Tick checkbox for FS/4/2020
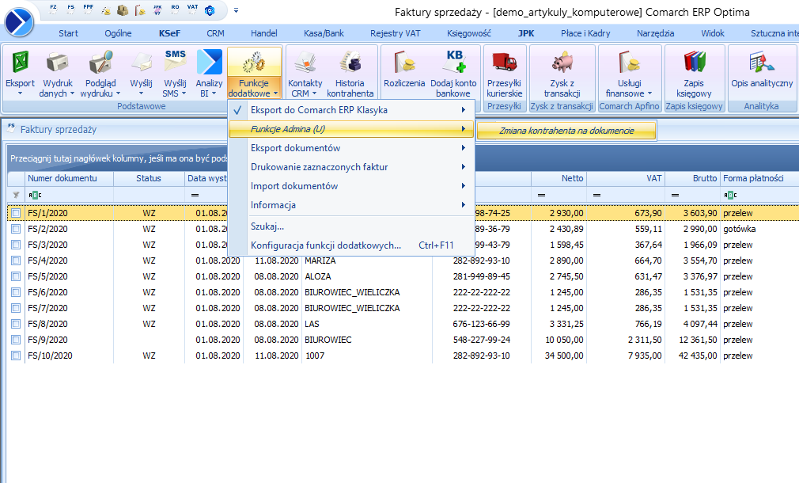Viewport: 799px width, 483px height. 16,261
